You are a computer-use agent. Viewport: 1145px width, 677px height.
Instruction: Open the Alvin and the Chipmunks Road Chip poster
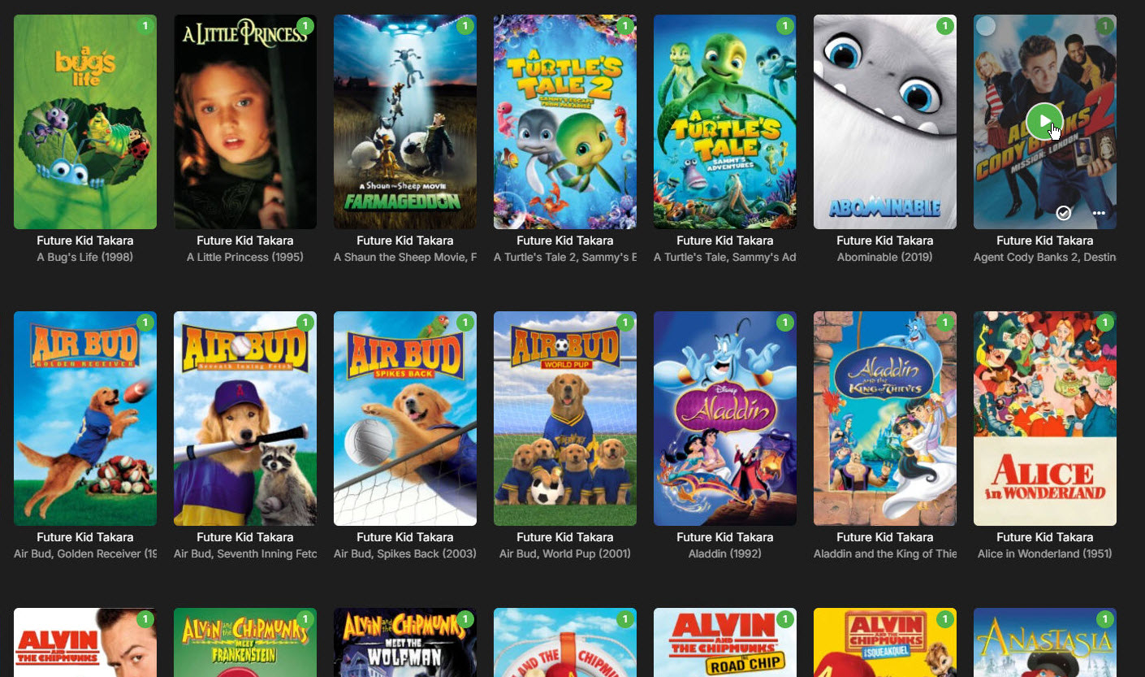point(725,642)
